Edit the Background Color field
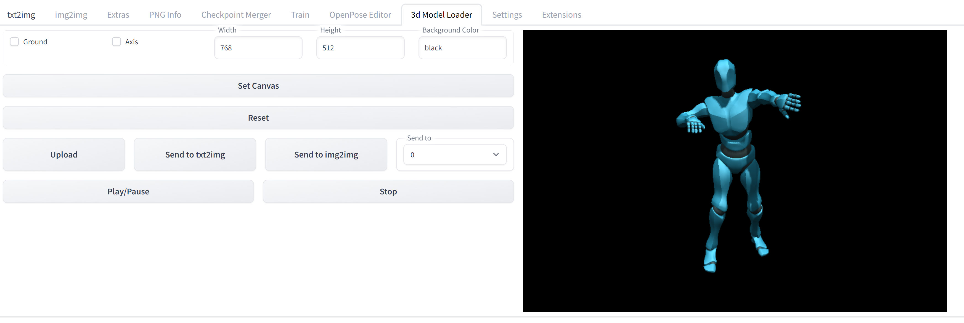 click(463, 47)
